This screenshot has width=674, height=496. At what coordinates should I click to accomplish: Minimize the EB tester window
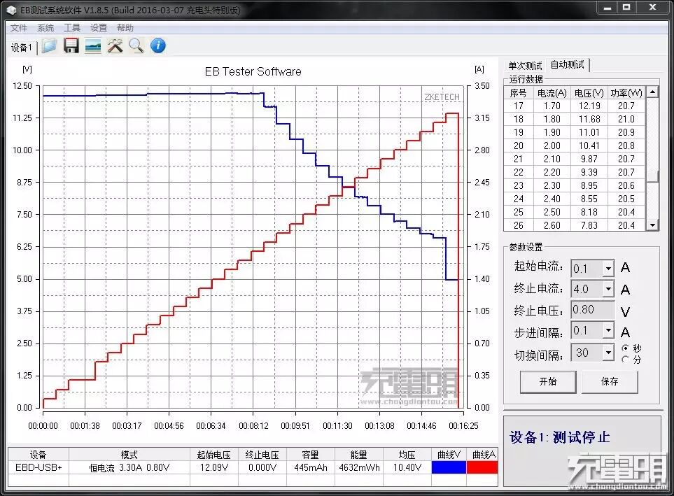608,7
